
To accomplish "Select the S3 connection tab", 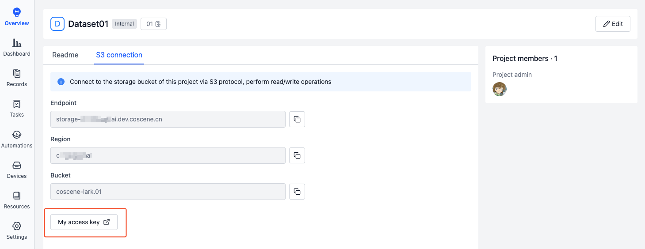I will (x=119, y=55).
